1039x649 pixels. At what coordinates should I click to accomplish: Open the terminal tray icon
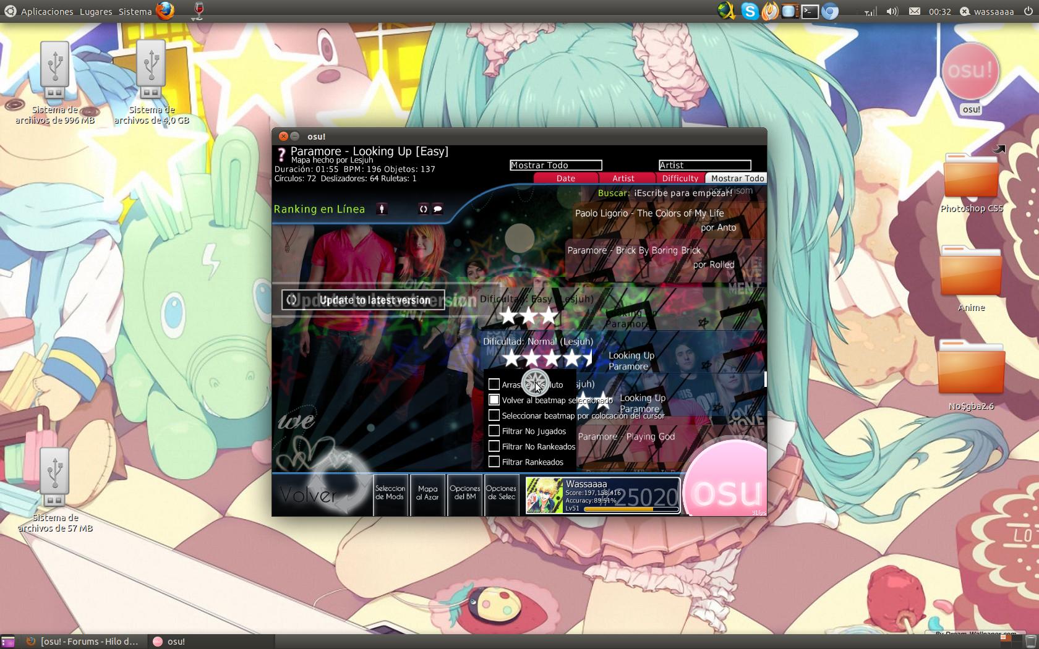pos(810,11)
